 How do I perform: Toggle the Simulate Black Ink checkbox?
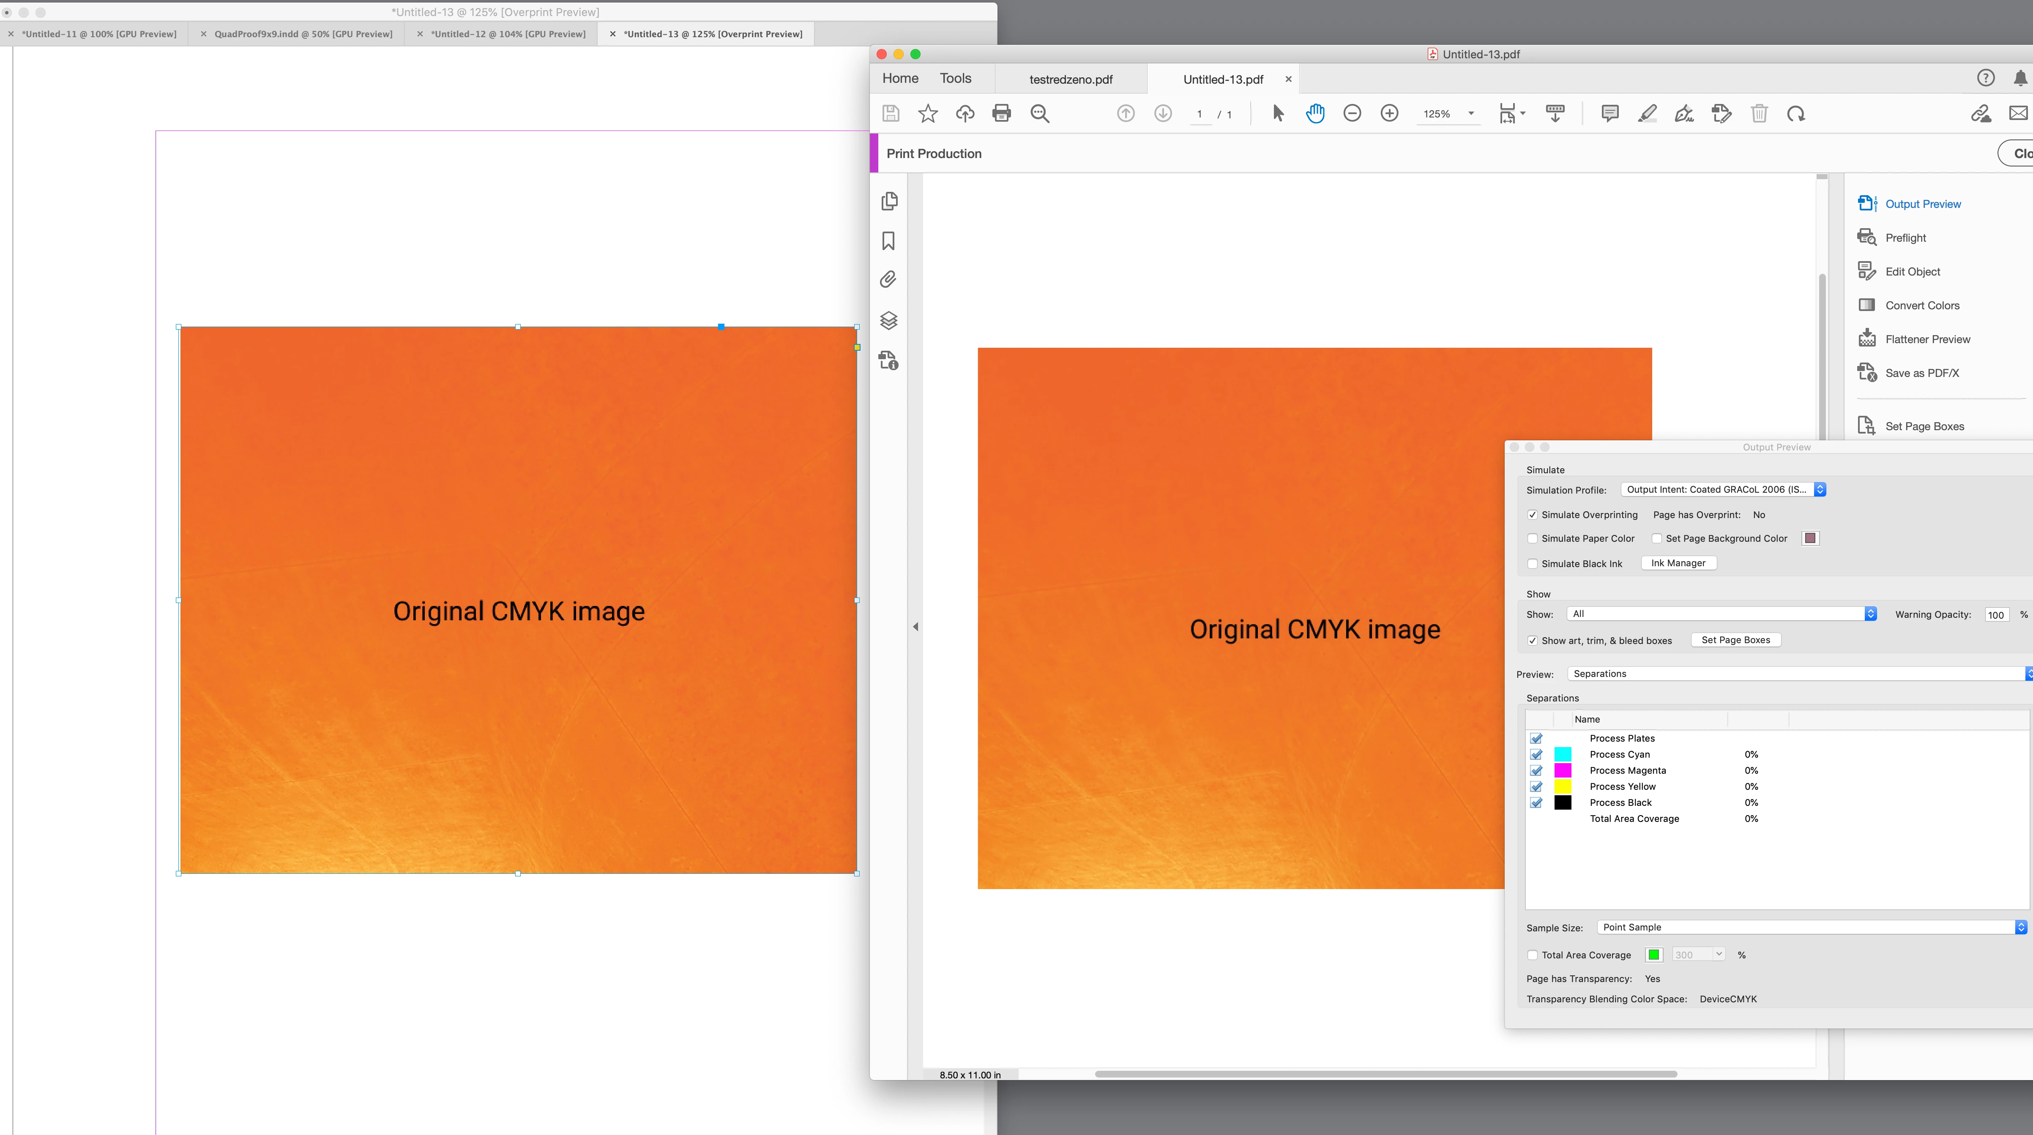[1533, 564]
